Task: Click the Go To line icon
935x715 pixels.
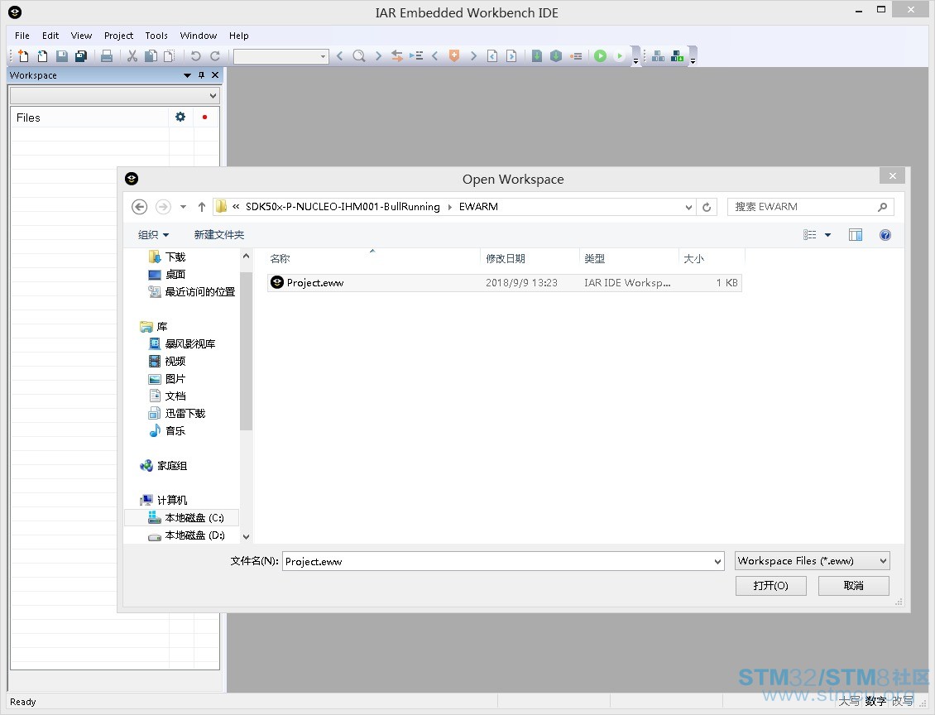Action: 416,56
